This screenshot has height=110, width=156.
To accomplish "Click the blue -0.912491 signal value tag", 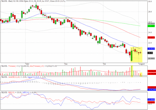I will click(x=152, y=90).
